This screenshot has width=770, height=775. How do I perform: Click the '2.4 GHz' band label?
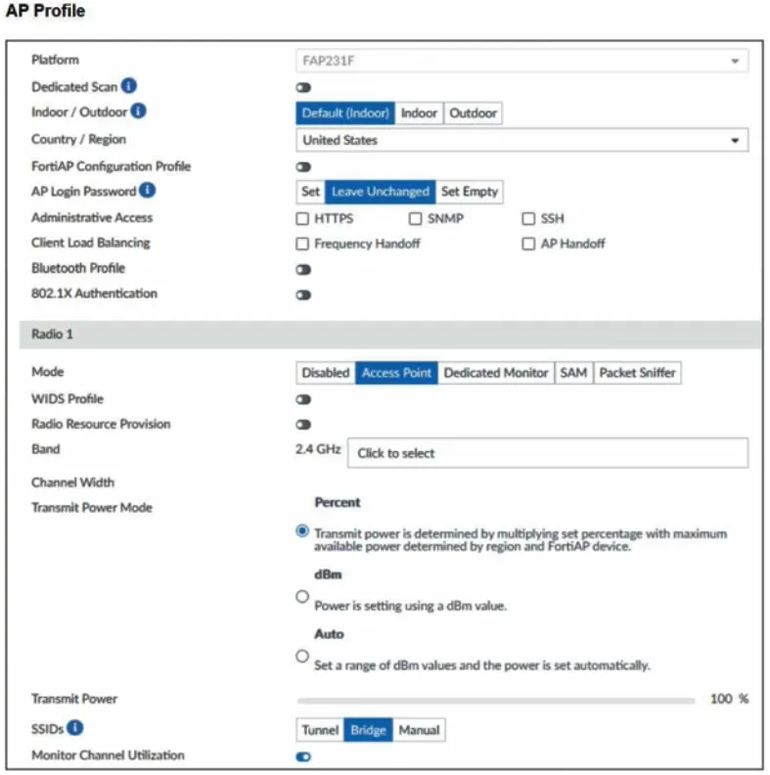(318, 449)
